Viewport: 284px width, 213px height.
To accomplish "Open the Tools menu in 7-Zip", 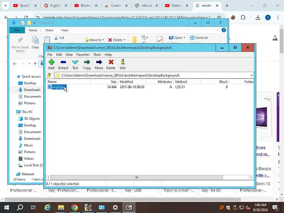I will coord(97,55).
